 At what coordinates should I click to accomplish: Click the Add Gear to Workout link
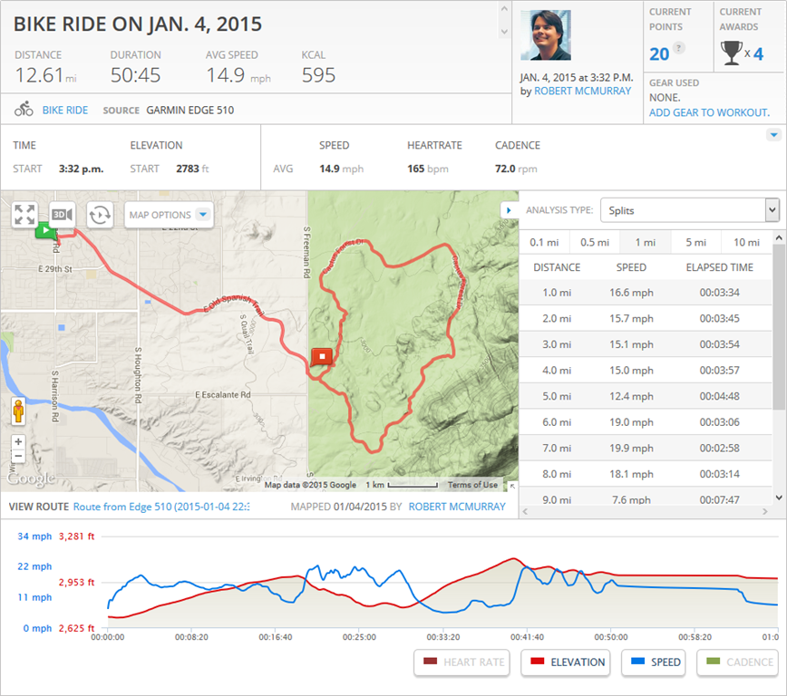point(709,112)
